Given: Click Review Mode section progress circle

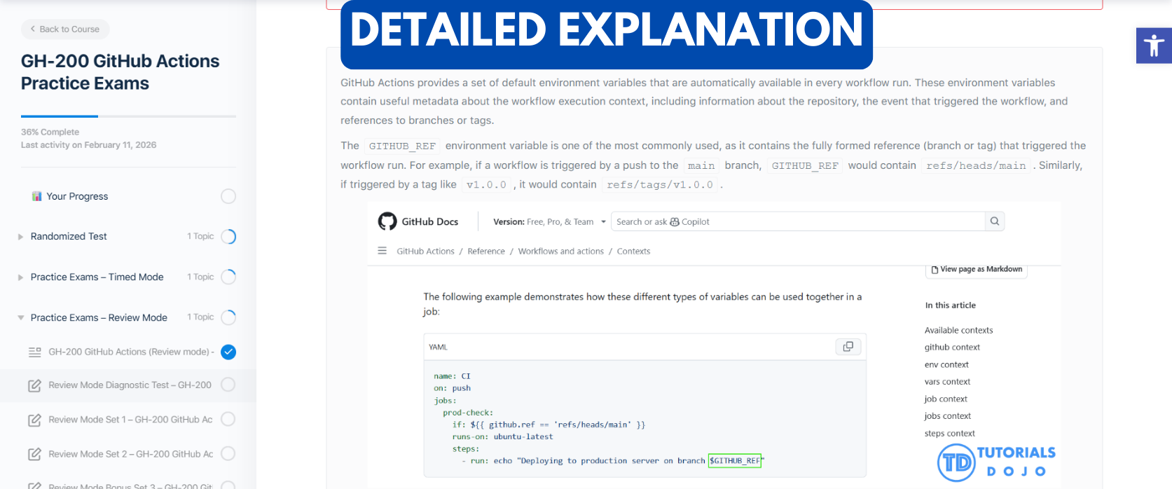Looking at the screenshot, I should click(228, 317).
